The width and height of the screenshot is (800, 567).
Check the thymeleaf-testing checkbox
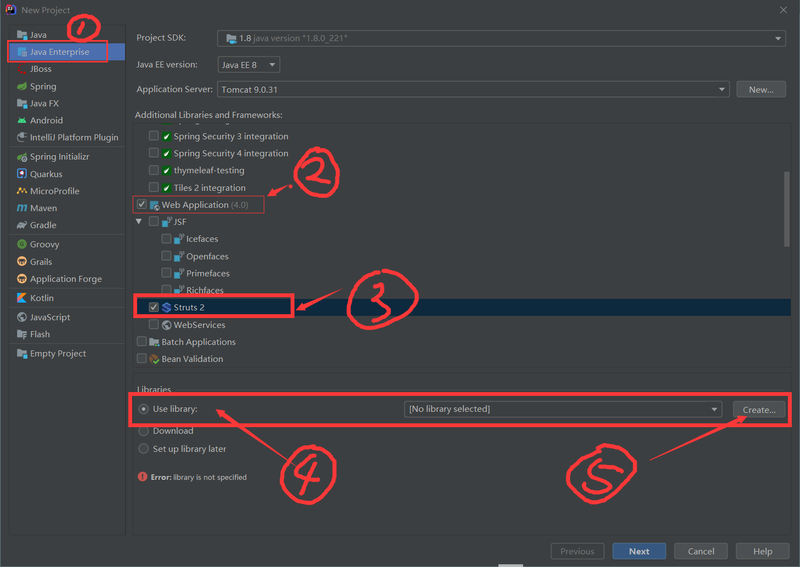(154, 170)
